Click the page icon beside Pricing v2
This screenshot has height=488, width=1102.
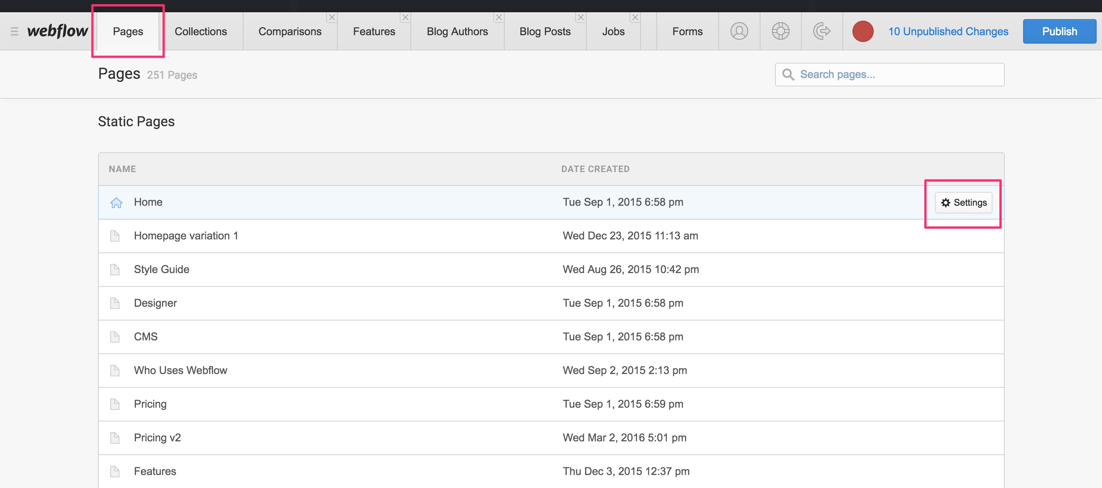[x=114, y=438]
